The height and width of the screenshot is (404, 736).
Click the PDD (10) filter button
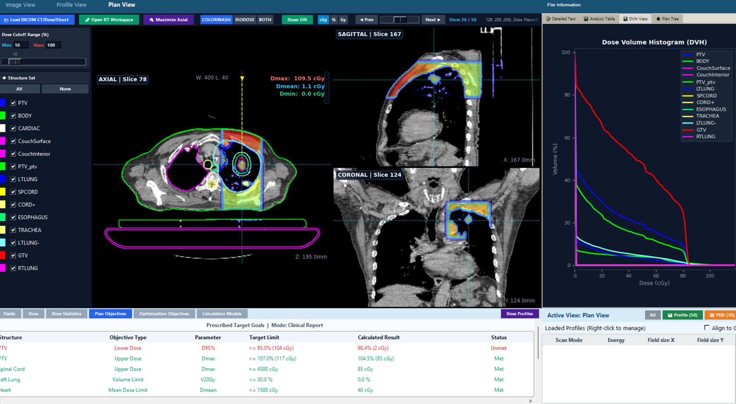pyautogui.click(x=721, y=315)
